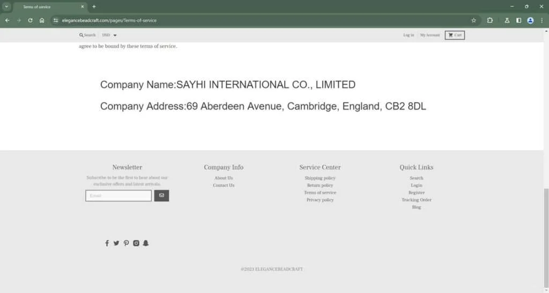Open a new browser tab
This screenshot has height=293, width=549.
[94, 6]
